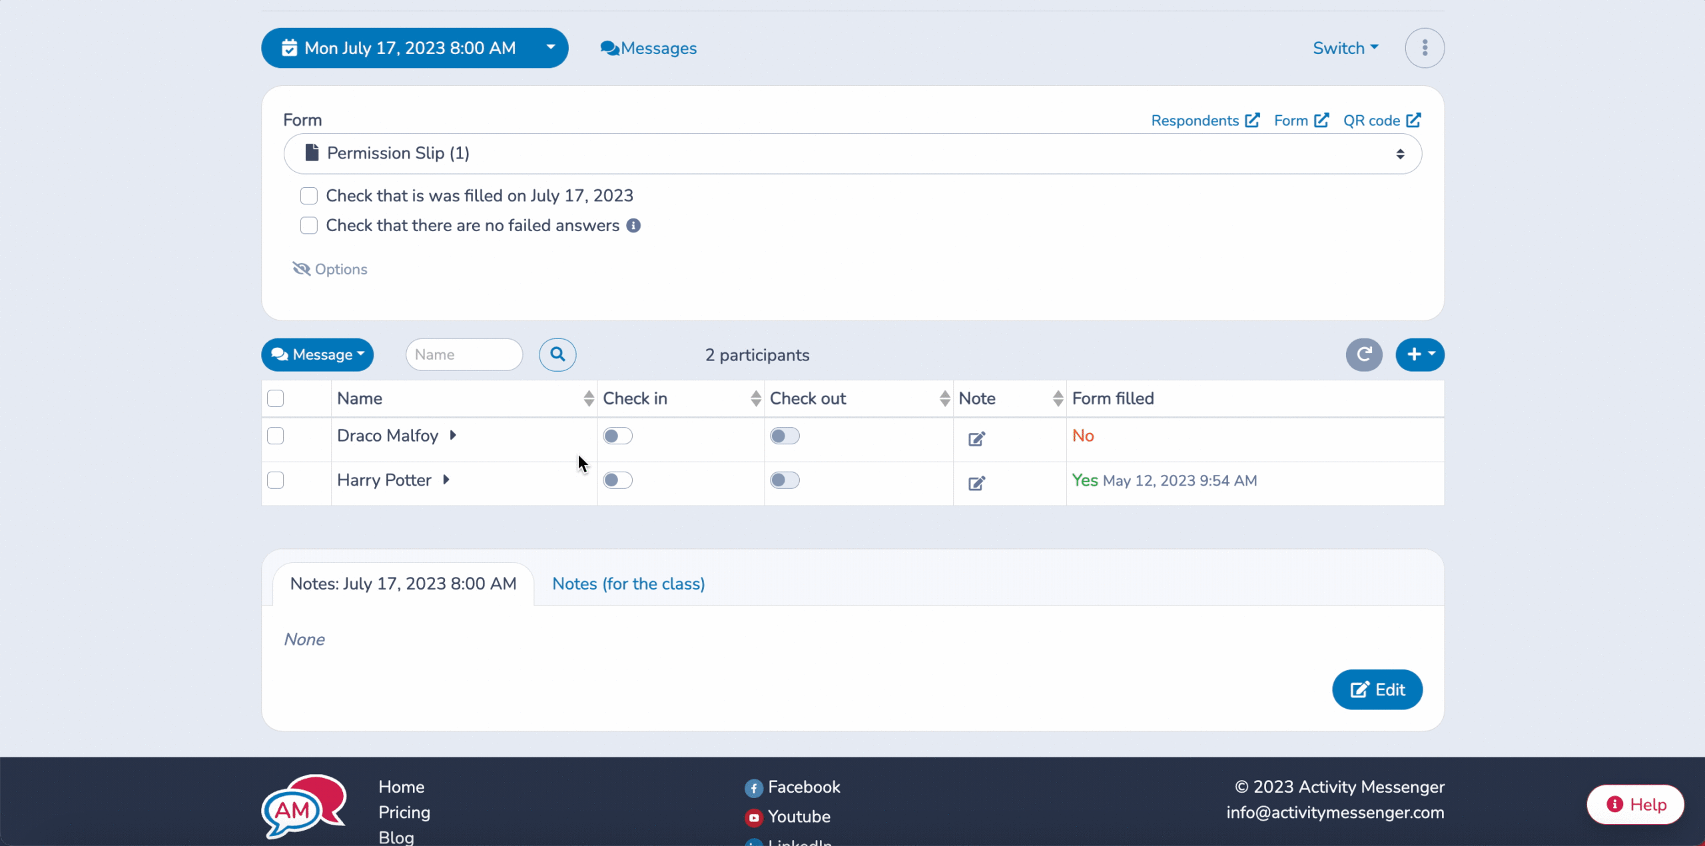This screenshot has width=1705, height=846.
Task: Select the Notes July 17 tab
Action: [403, 584]
